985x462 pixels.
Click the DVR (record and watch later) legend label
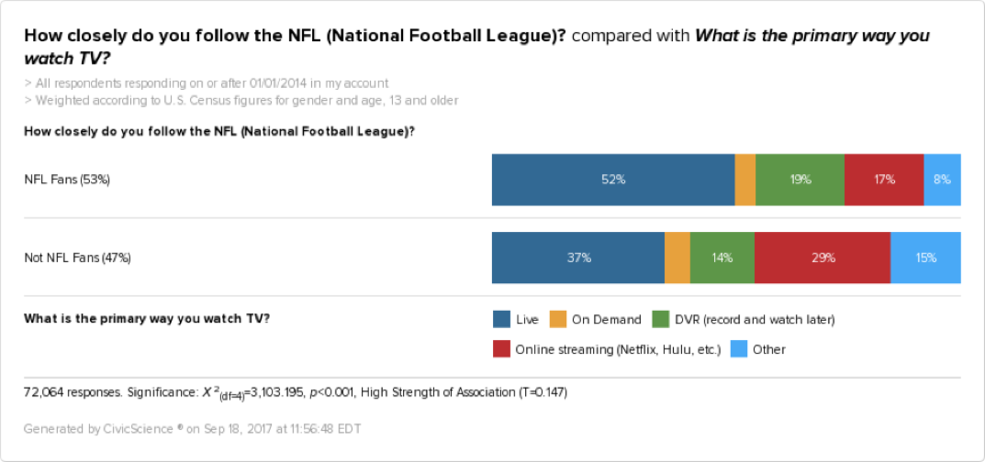point(756,319)
